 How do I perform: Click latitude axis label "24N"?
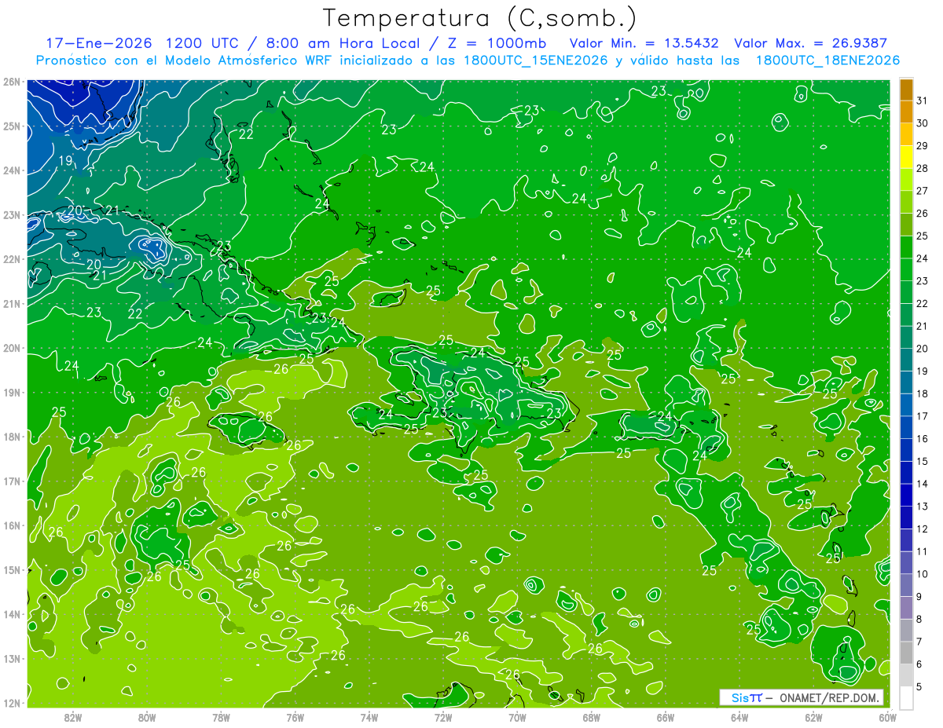12,170
